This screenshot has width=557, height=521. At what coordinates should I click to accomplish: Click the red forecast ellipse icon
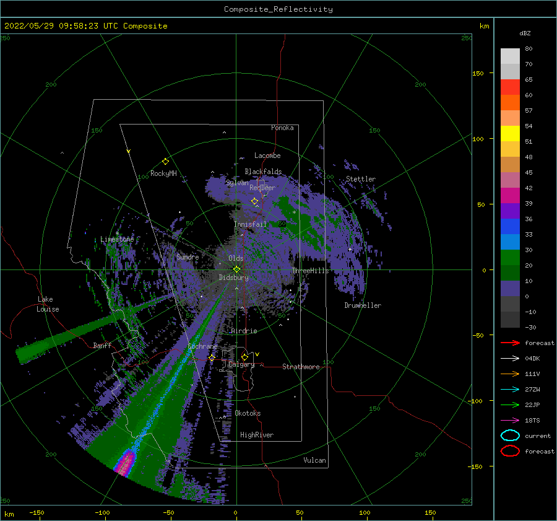tap(510, 451)
